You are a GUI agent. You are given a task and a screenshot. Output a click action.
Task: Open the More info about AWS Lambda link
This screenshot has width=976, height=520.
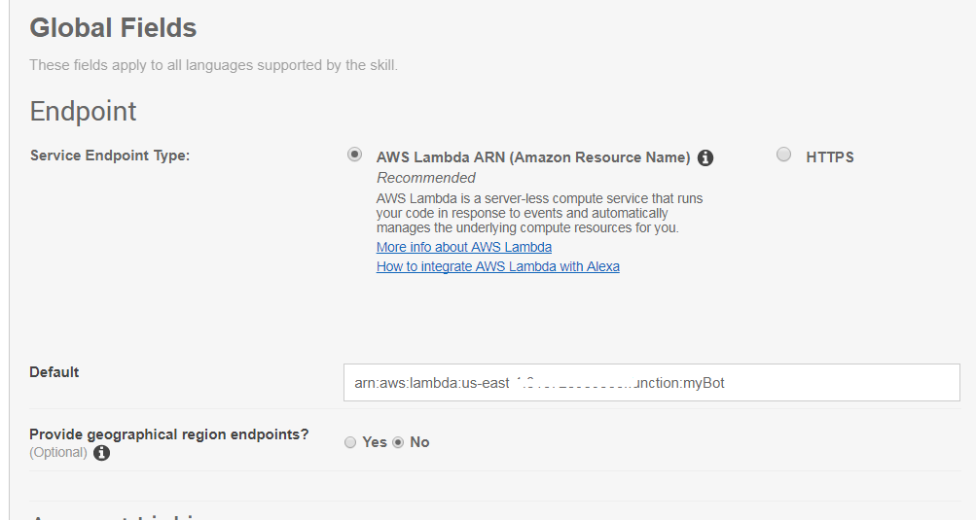(464, 247)
